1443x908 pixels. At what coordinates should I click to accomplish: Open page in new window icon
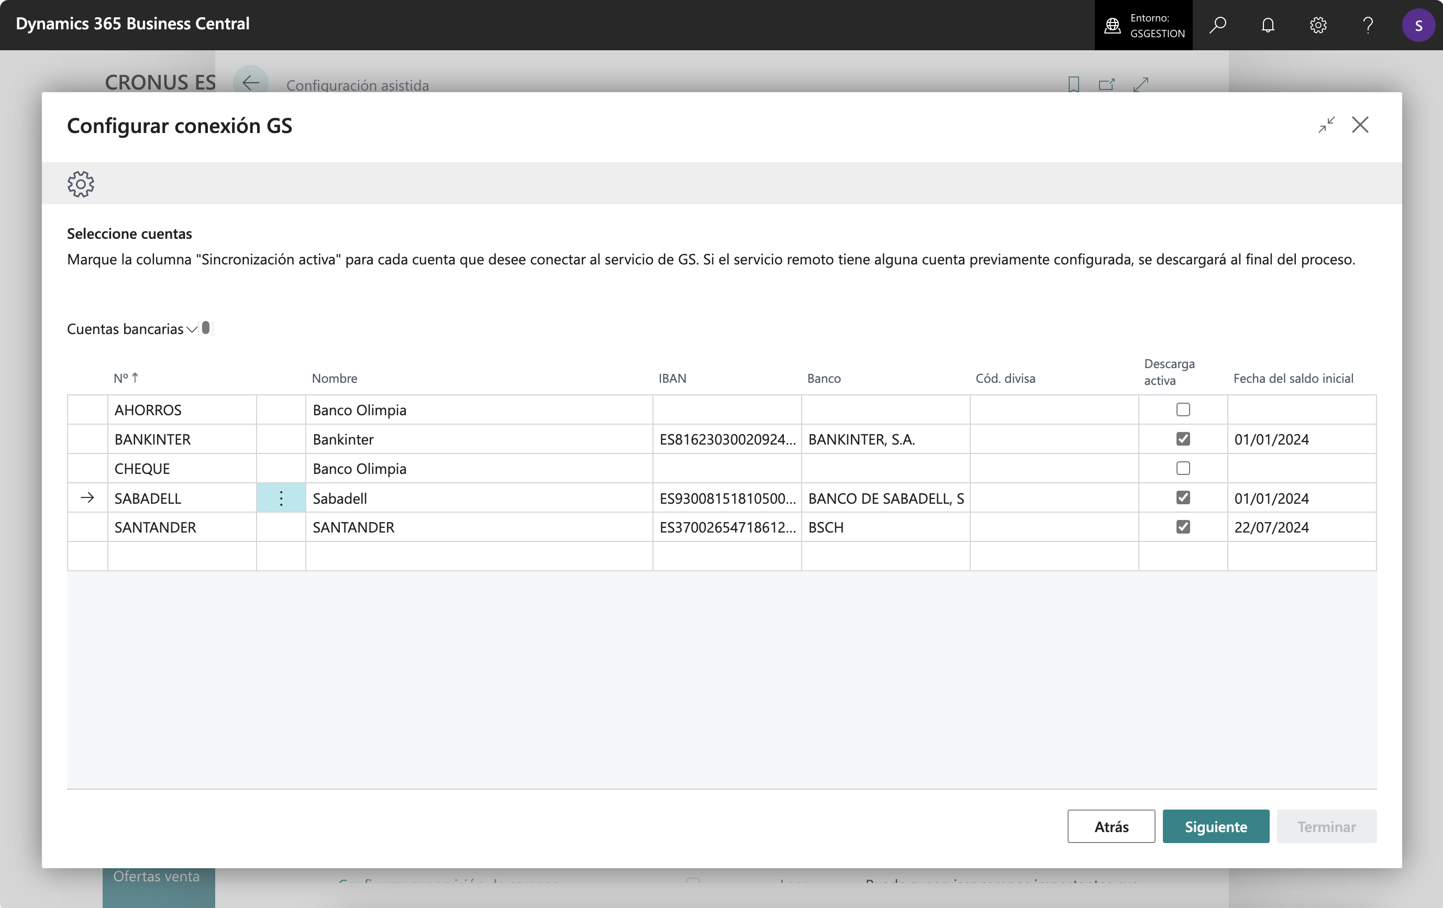[1106, 84]
